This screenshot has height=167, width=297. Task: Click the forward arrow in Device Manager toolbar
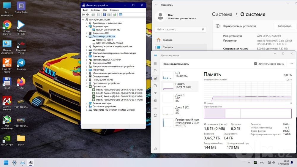pyautogui.click(x=87, y=15)
